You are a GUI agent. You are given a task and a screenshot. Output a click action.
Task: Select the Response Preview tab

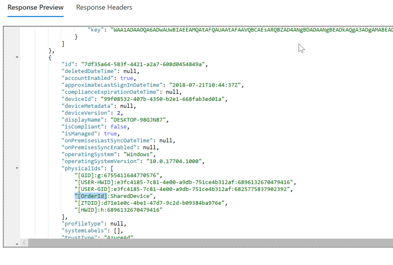click(35, 8)
